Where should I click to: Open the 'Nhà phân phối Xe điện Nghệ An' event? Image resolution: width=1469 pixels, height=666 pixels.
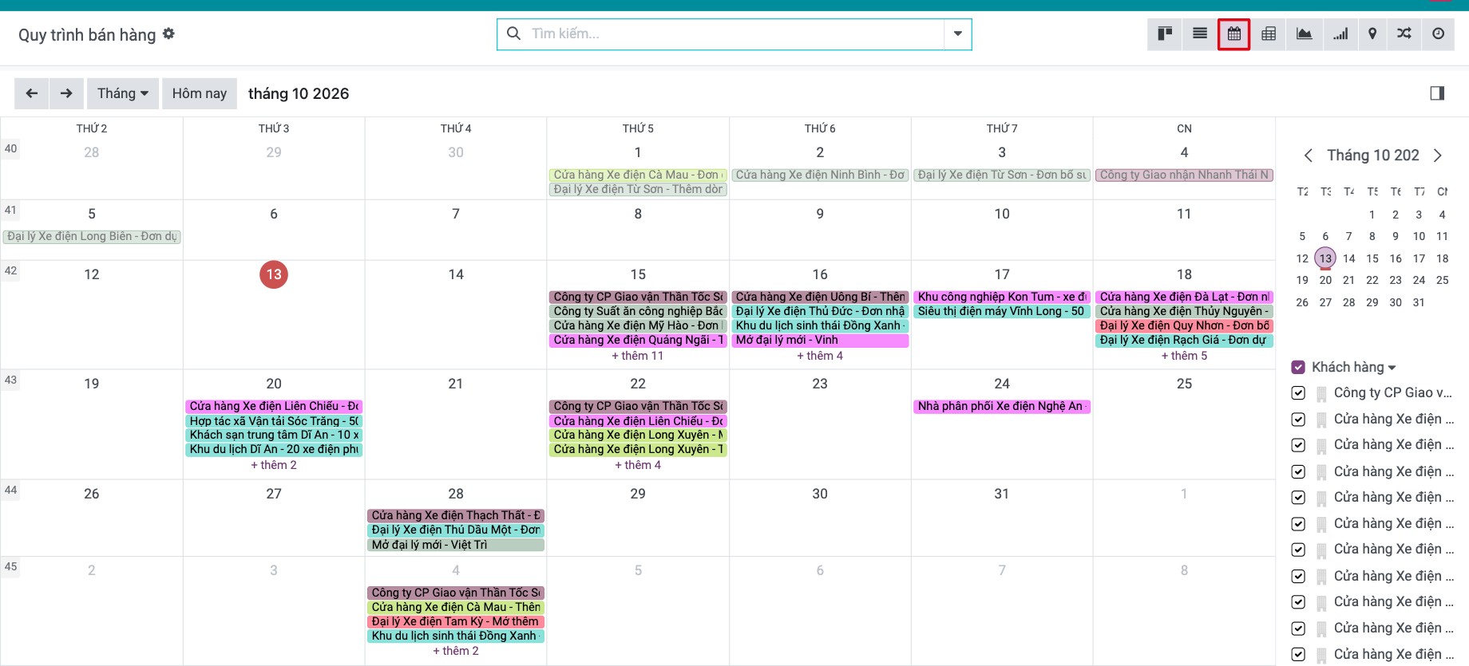pyautogui.click(x=1002, y=406)
